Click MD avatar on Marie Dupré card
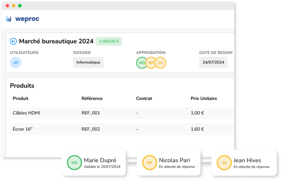 point(74,163)
